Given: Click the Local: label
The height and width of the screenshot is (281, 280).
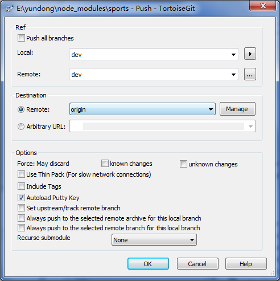Looking at the screenshot, I should point(25,52).
